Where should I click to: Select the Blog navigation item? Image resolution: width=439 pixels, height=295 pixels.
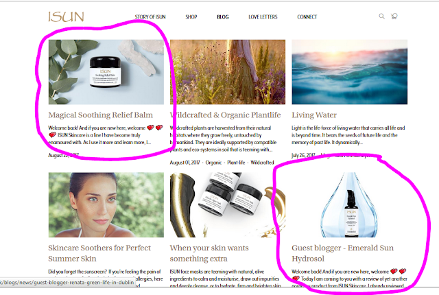(x=223, y=16)
